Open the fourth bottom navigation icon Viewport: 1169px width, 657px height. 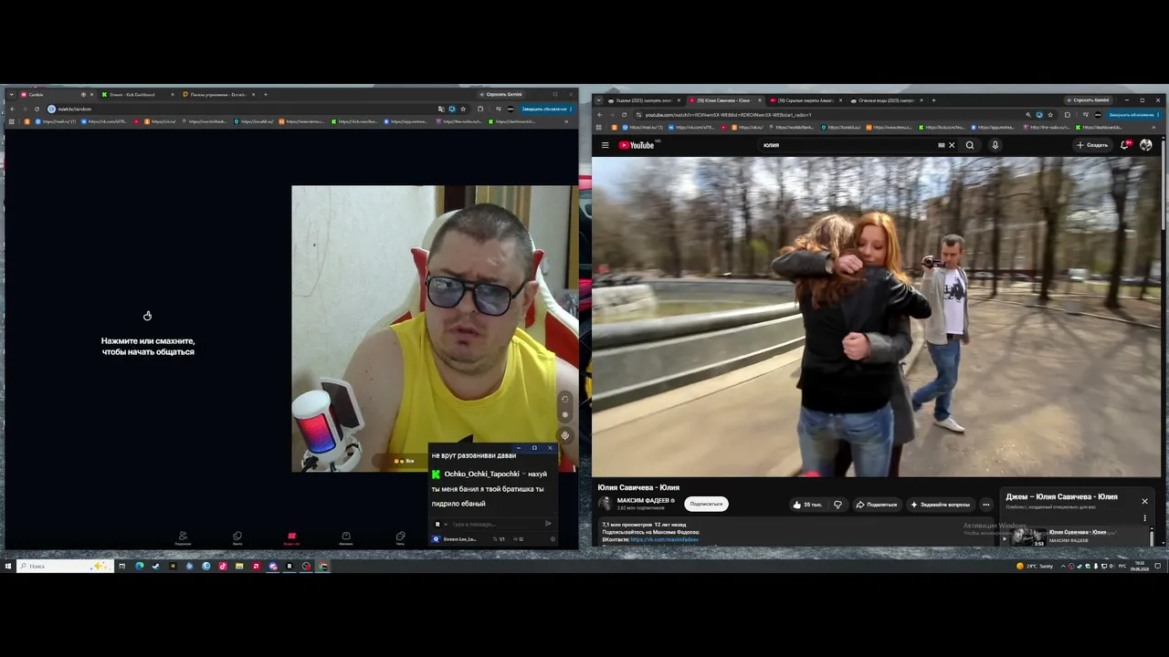346,537
